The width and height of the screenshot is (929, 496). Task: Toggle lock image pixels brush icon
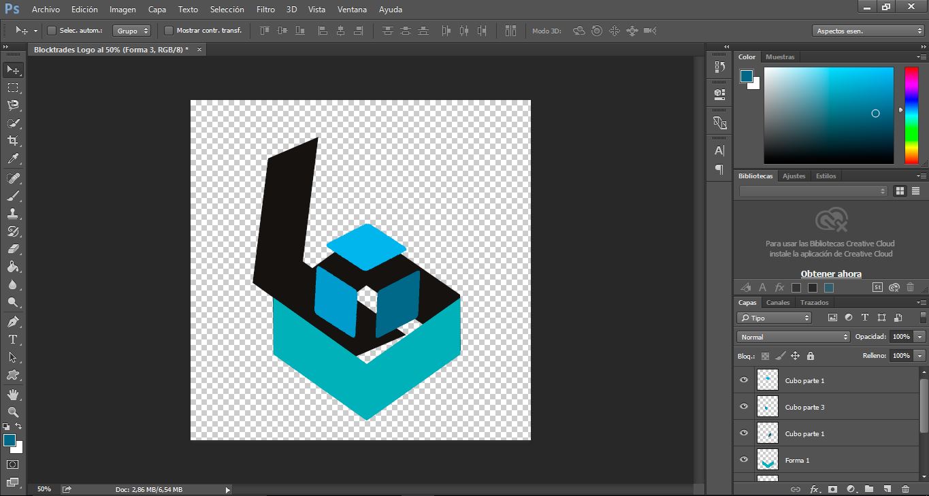(x=780, y=356)
